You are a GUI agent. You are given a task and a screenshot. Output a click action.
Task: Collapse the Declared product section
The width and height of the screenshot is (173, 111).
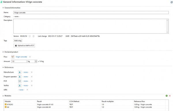pyautogui.click(x=3, y=52)
